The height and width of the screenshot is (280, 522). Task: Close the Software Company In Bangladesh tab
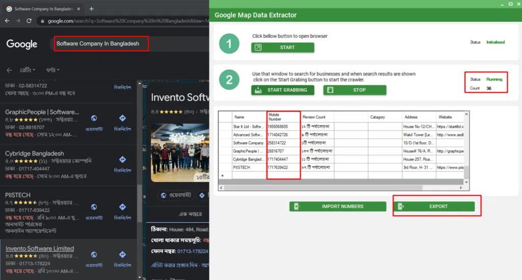79,9
